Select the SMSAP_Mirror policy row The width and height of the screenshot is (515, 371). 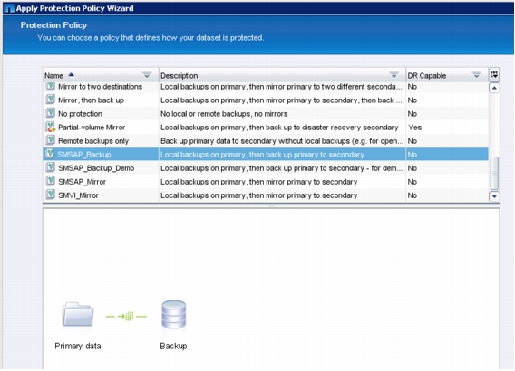click(x=266, y=182)
